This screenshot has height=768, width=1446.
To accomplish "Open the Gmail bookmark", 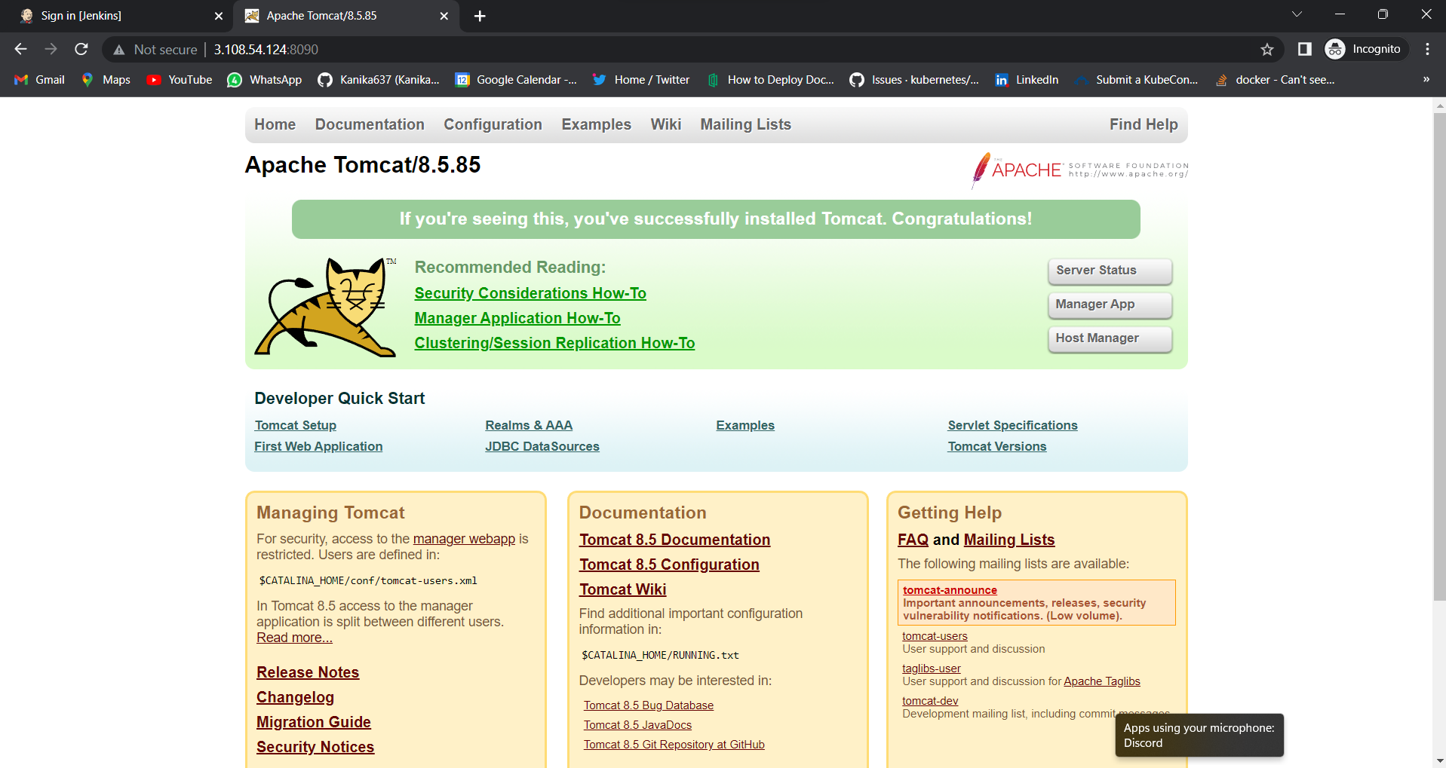I will coord(40,80).
